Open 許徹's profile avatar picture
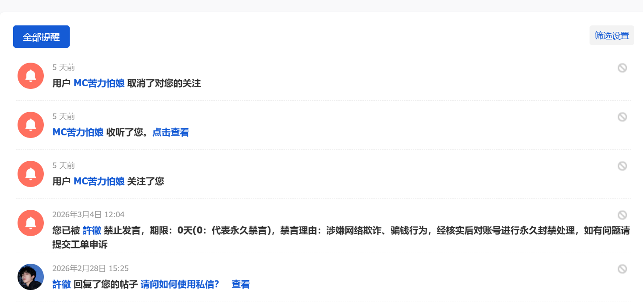This screenshot has width=643, height=304. [31, 277]
